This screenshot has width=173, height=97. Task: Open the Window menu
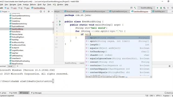click(x=60, y=5)
